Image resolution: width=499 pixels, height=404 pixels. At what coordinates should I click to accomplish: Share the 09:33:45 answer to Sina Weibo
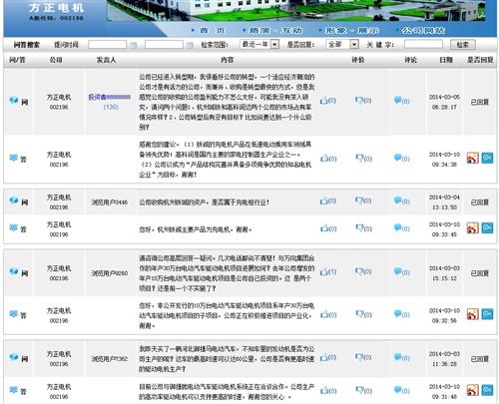(x=473, y=228)
